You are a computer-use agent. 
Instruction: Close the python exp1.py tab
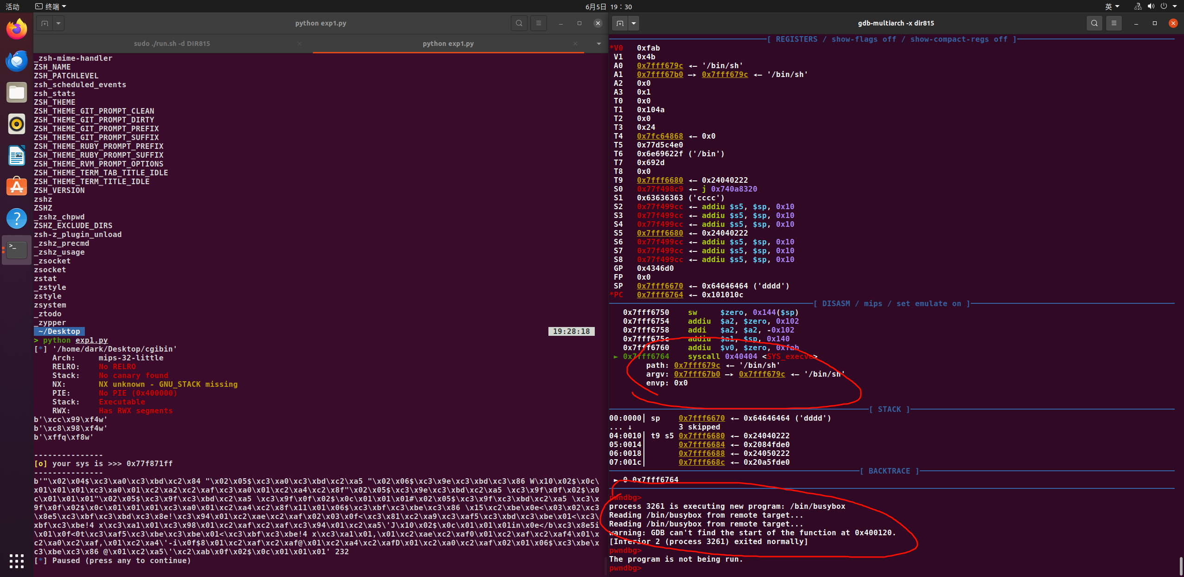(x=575, y=44)
